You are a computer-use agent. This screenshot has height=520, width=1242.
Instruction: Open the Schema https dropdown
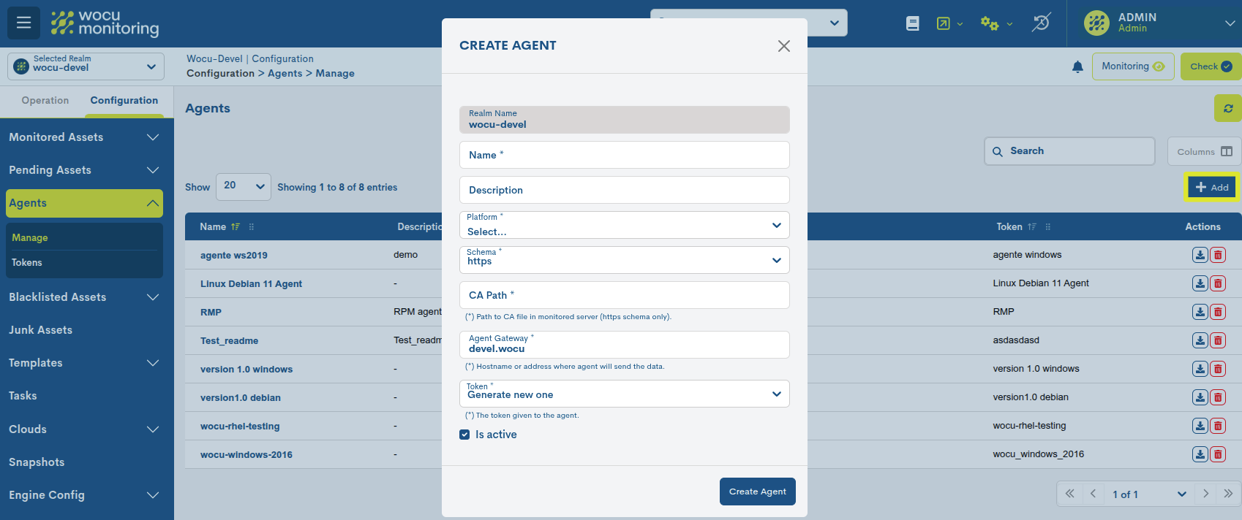pyautogui.click(x=624, y=260)
